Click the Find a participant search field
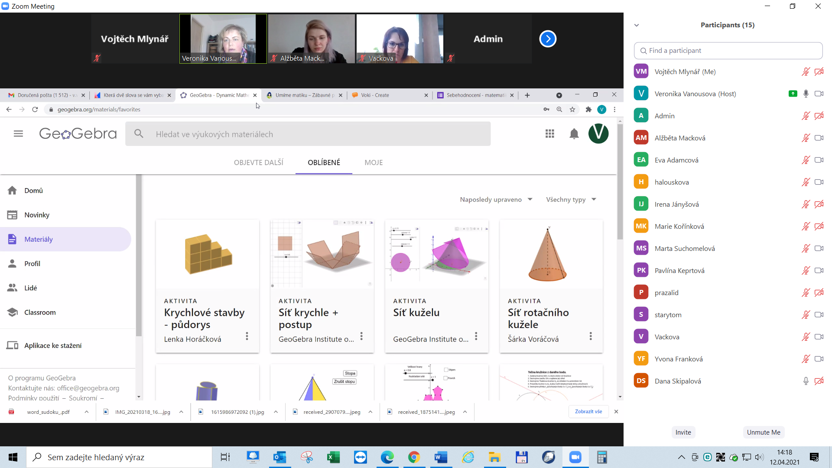Screen dimensions: 832x468 pos(728,51)
